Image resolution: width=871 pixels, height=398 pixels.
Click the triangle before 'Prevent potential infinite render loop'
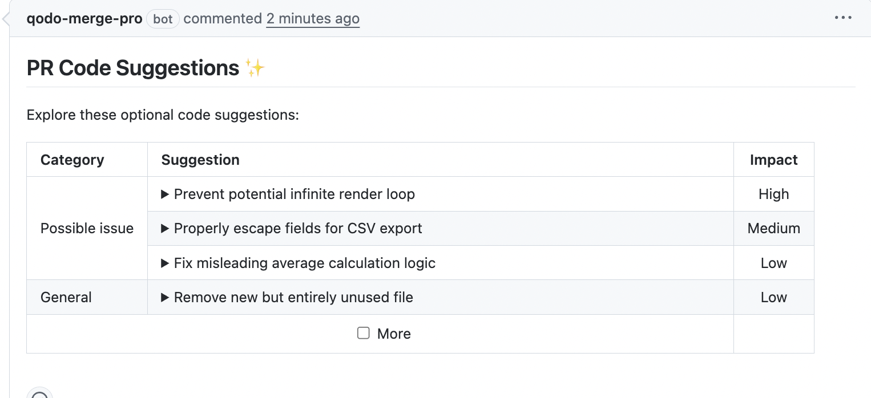click(x=165, y=194)
